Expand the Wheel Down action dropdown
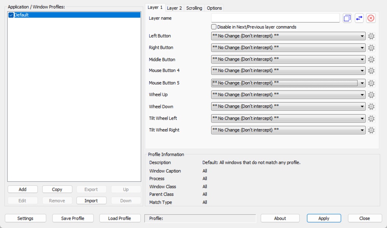The height and width of the screenshot is (228, 387). pyautogui.click(x=288, y=106)
